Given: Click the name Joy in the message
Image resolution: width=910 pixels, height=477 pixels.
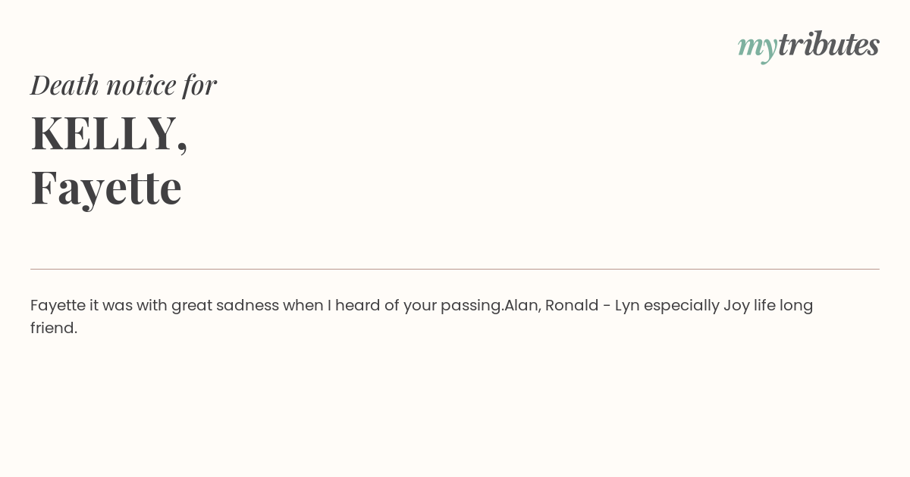Looking at the screenshot, I should coord(736,306).
